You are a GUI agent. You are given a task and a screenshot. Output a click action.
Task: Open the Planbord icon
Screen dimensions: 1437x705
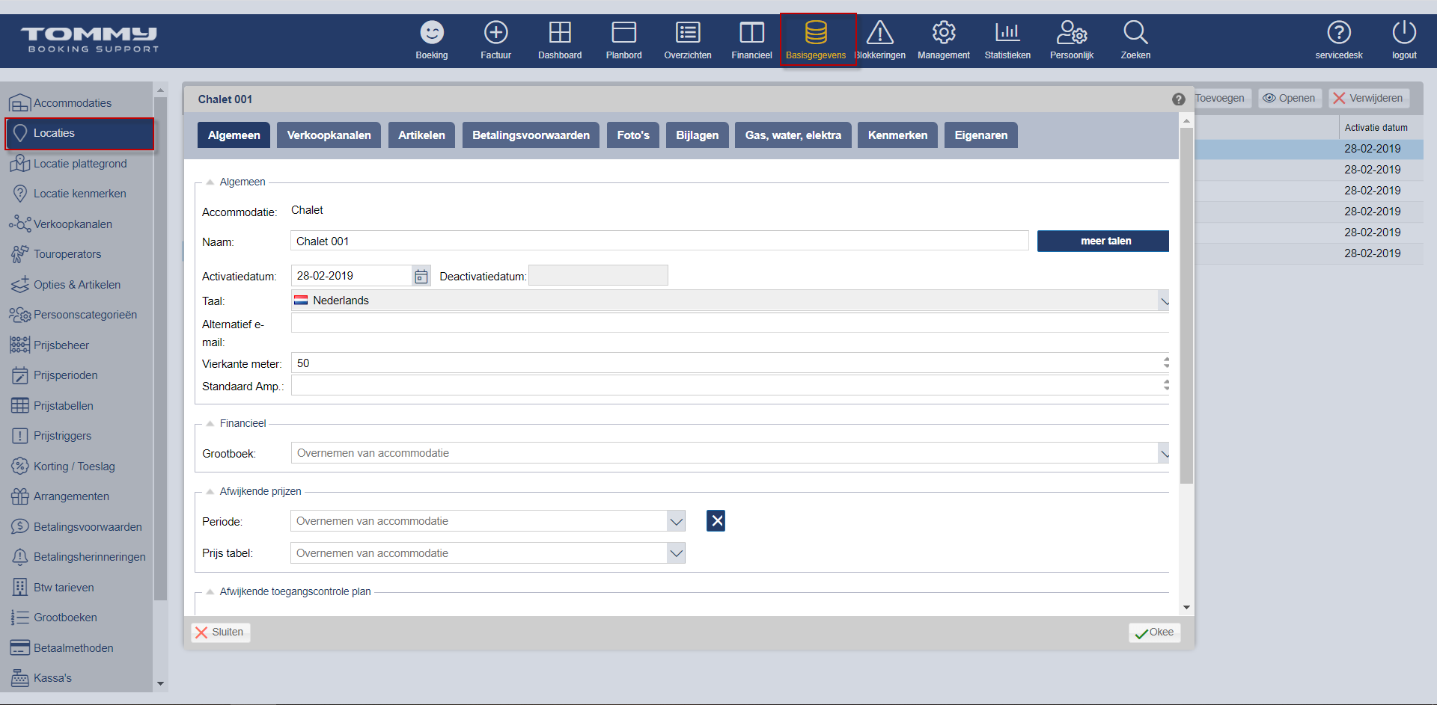click(x=623, y=33)
